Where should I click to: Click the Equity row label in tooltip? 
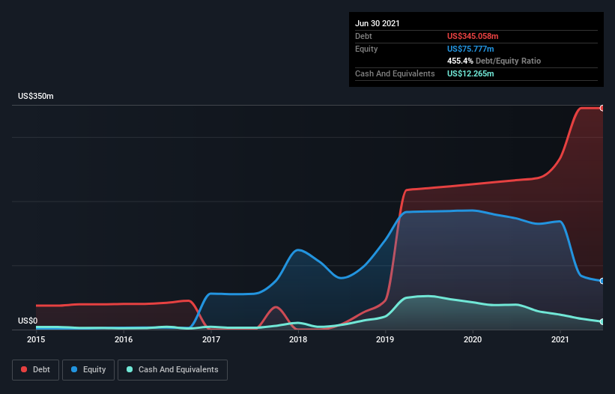(x=366, y=49)
